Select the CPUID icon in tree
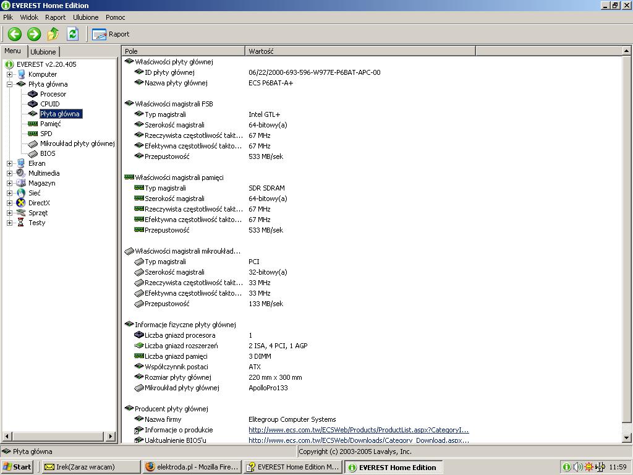The height and width of the screenshot is (475, 633). [x=33, y=104]
